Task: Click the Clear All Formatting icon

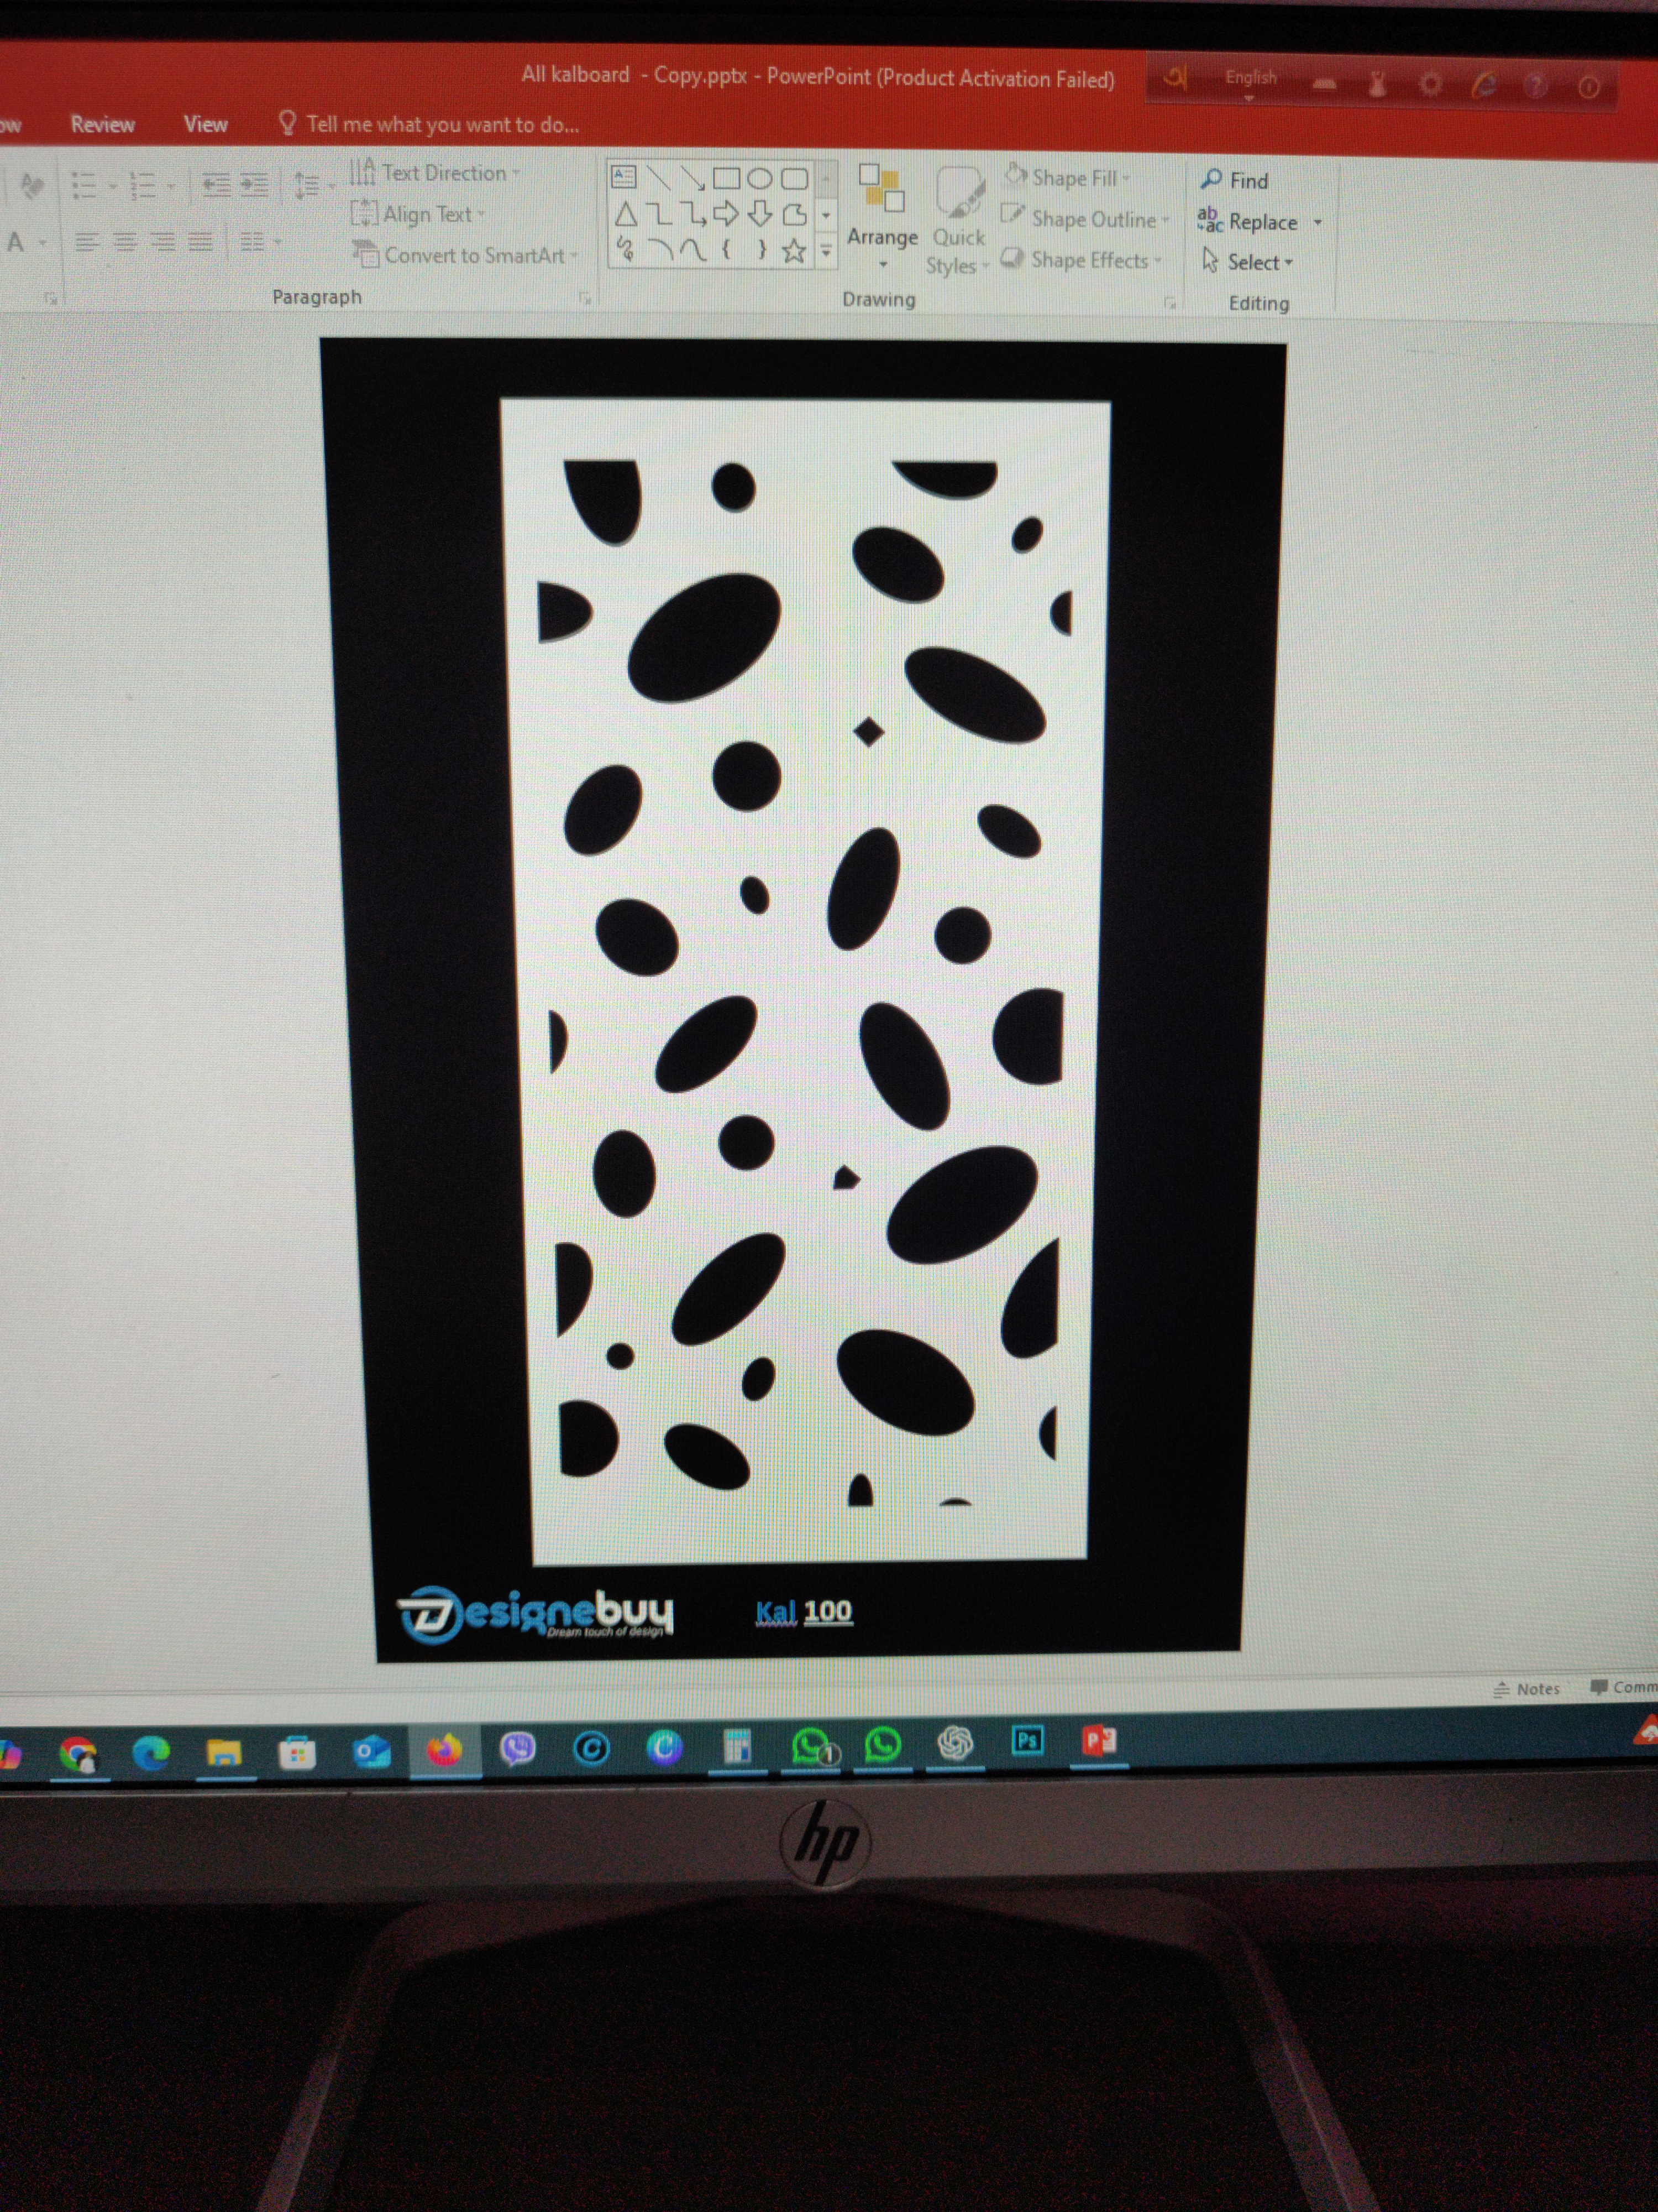Action: click(32, 185)
